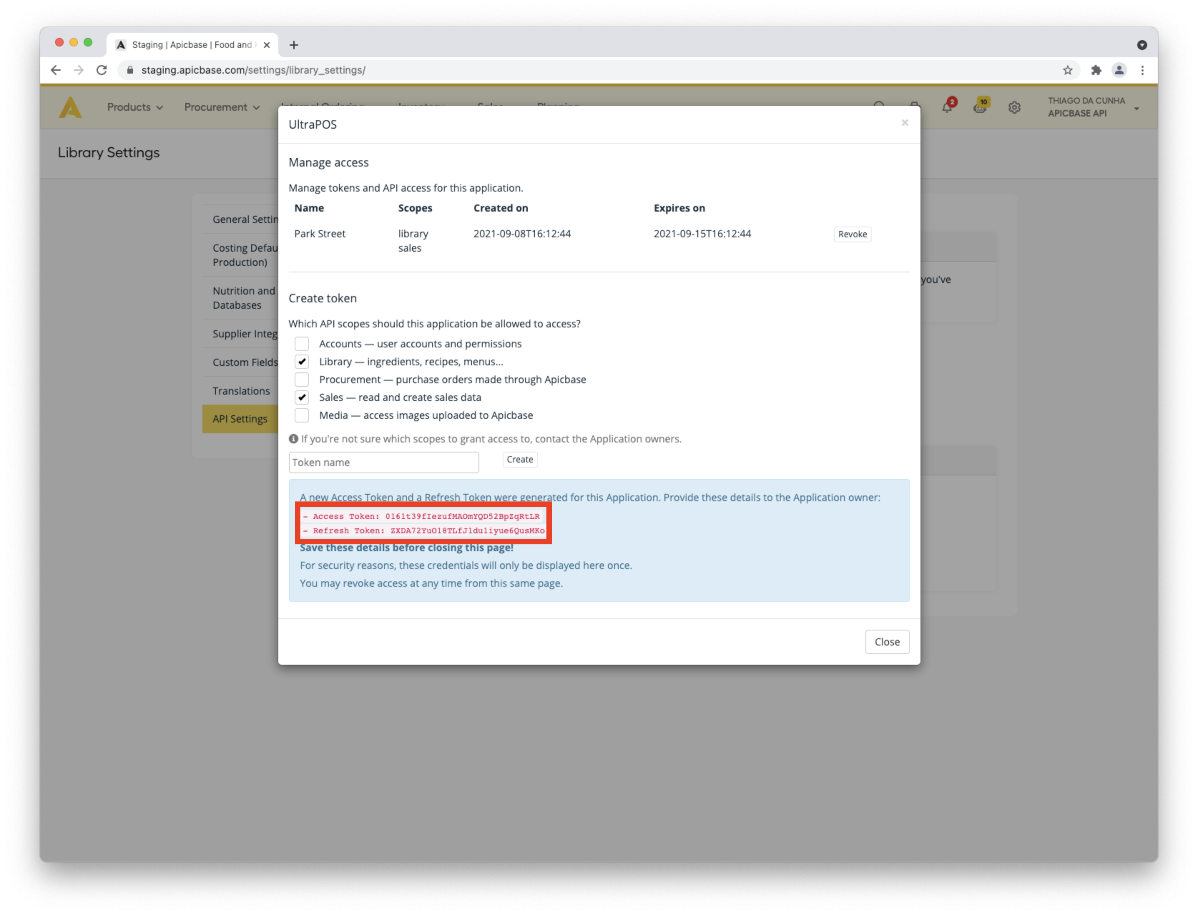
Task: Click the info icon beside scopes hint
Action: pos(293,439)
